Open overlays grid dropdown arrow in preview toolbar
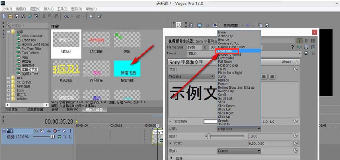Screen dimensions: 340x160 253,25
